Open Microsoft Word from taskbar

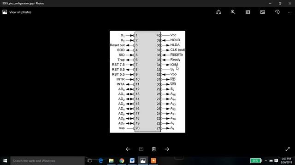tap(132, 161)
